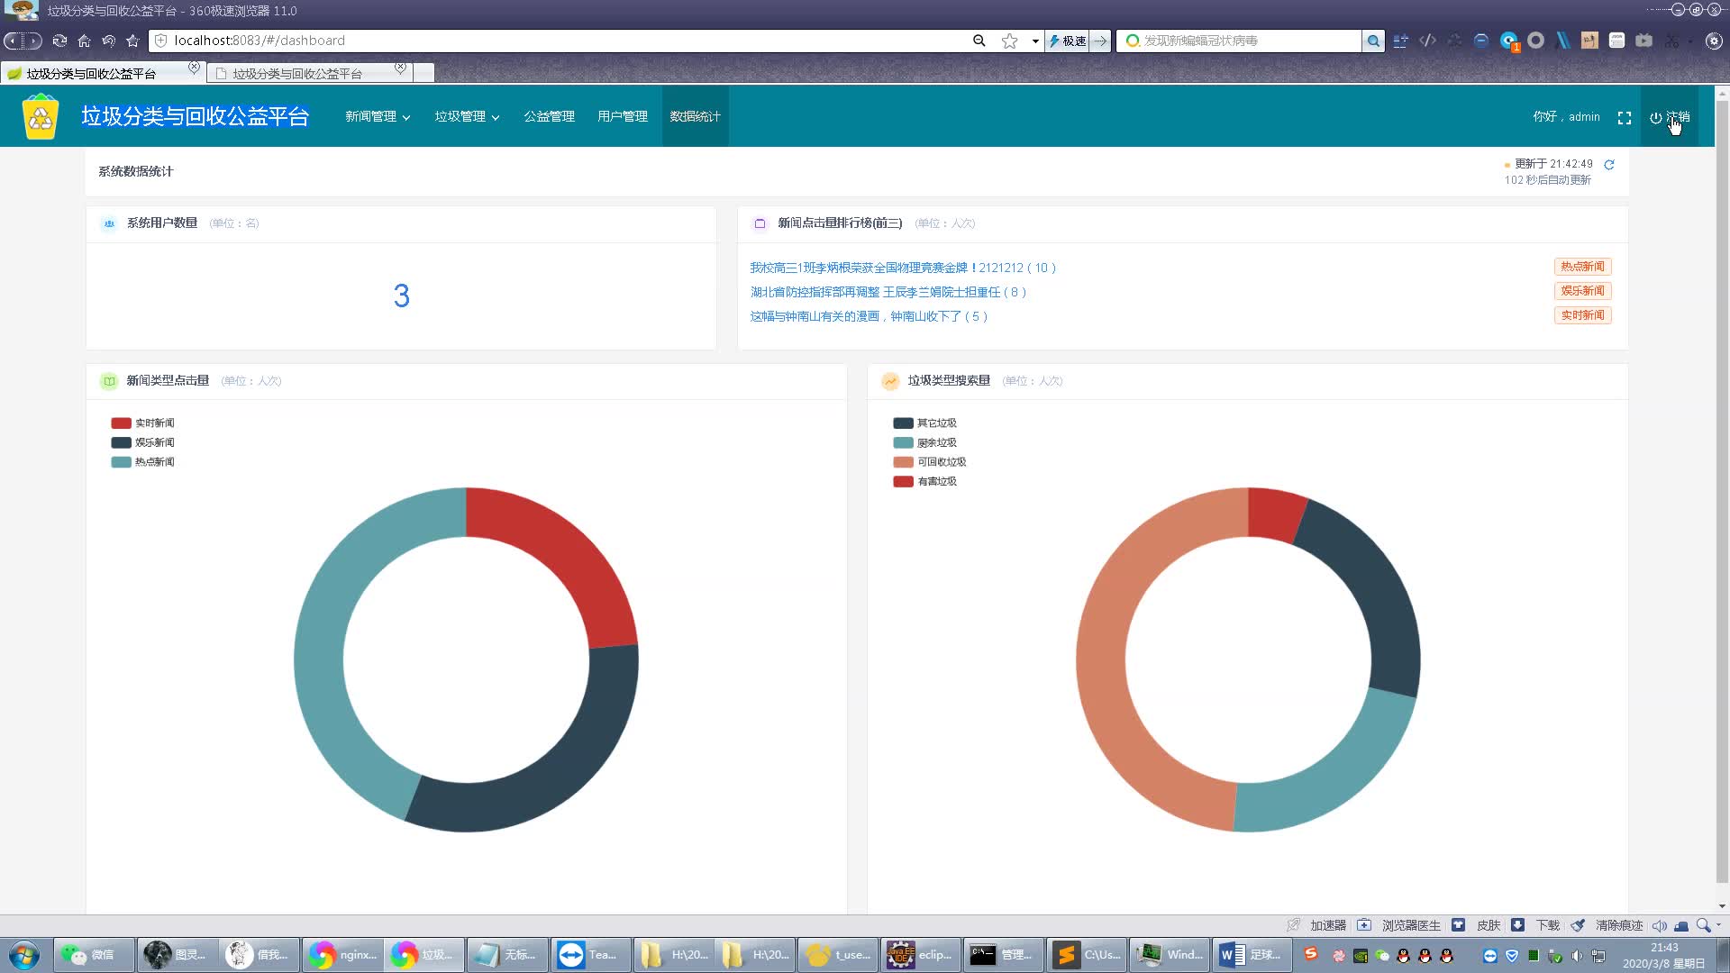The width and height of the screenshot is (1730, 973).
Task: Bookmark page with star icon left of address
Action: click(132, 41)
